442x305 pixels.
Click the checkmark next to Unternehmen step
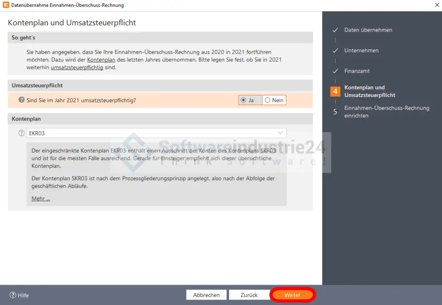point(335,51)
